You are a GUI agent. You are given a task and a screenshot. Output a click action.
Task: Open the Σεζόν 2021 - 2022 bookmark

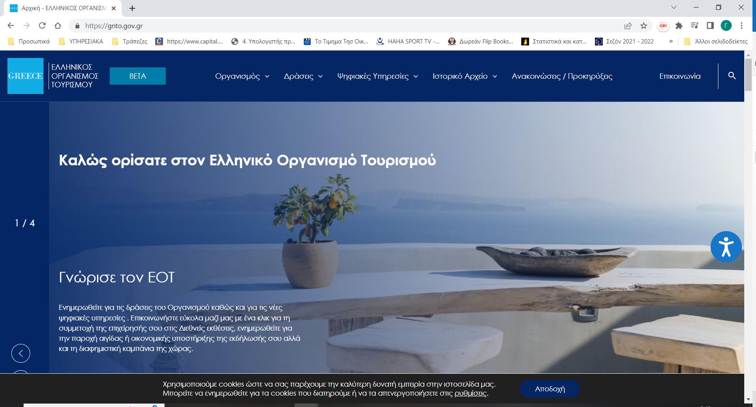coord(624,41)
